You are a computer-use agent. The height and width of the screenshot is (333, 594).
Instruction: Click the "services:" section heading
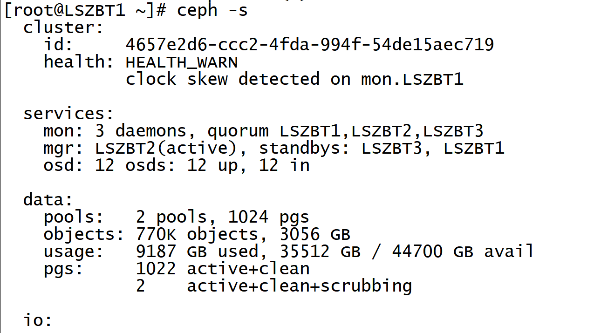point(68,114)
